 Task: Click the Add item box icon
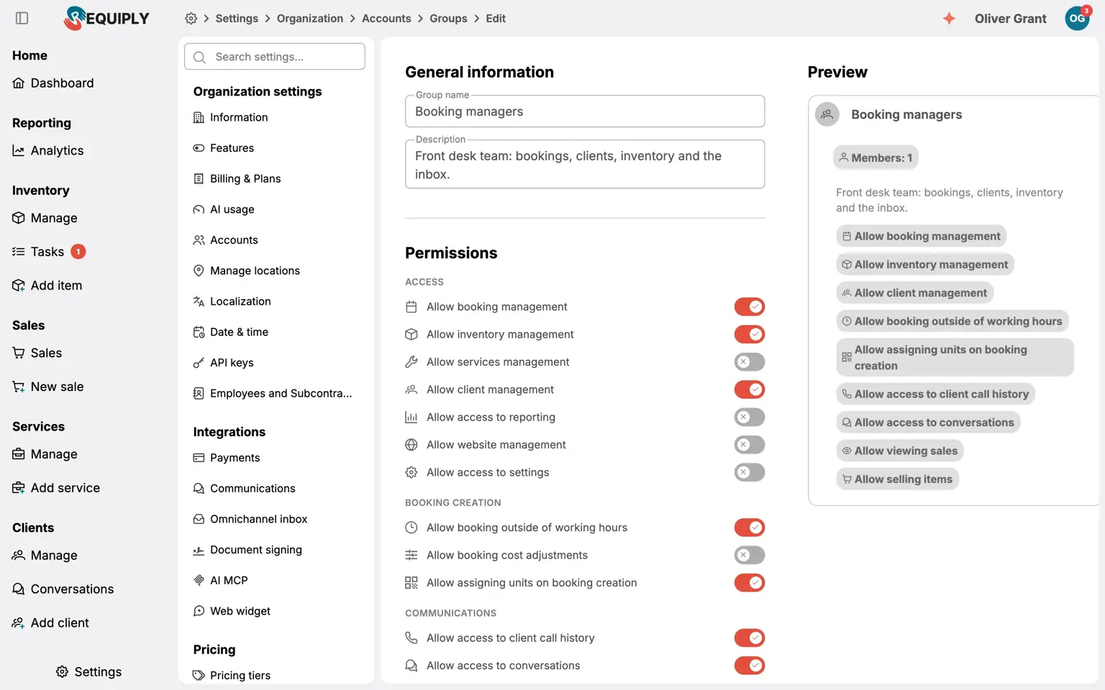click(19, 285)
